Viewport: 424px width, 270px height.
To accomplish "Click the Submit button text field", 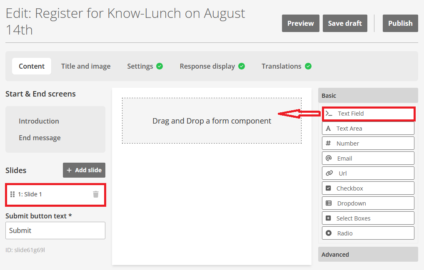I will coord(55,230).
